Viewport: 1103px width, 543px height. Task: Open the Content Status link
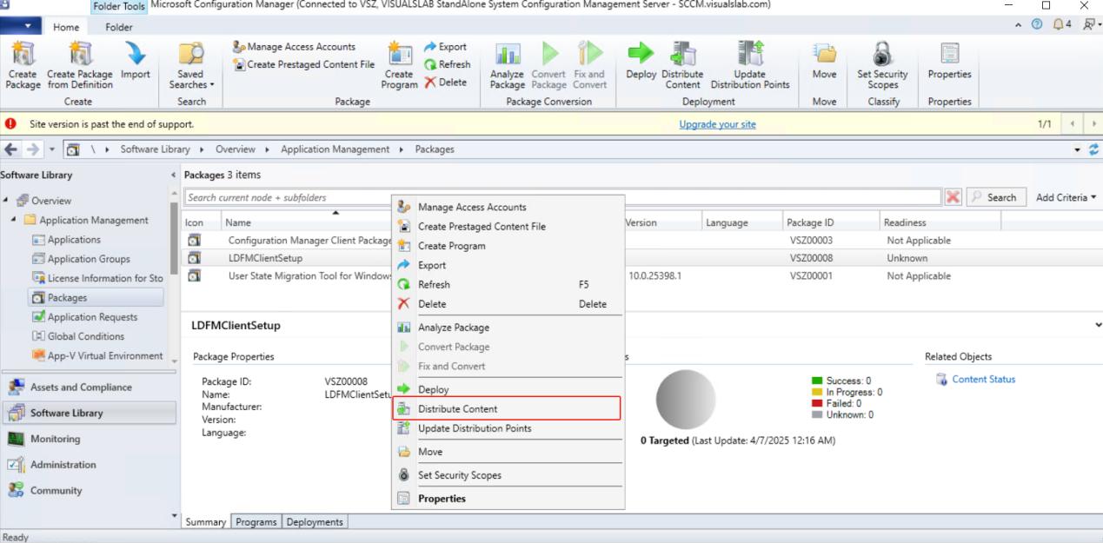[983, 379]
